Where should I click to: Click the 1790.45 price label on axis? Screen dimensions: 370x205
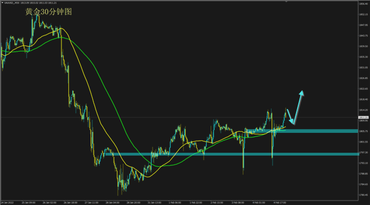click(363, 195)
